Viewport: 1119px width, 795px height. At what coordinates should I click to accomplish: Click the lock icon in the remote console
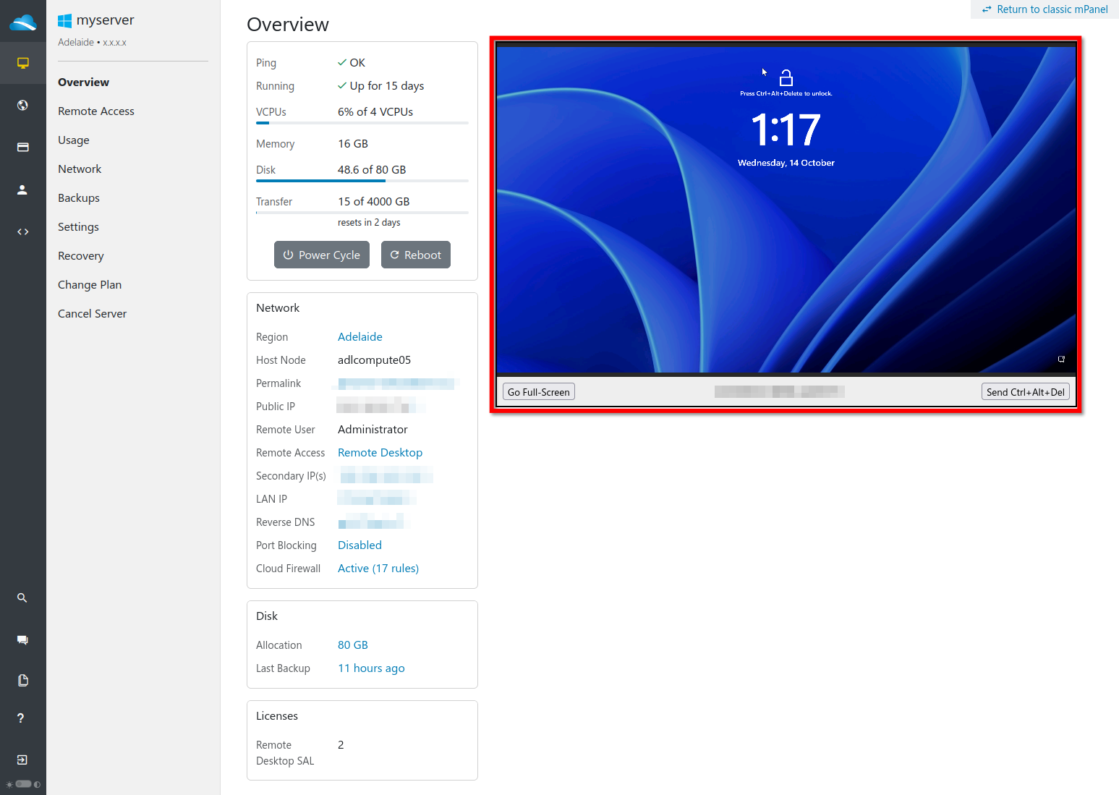click(x=786, y=77)
